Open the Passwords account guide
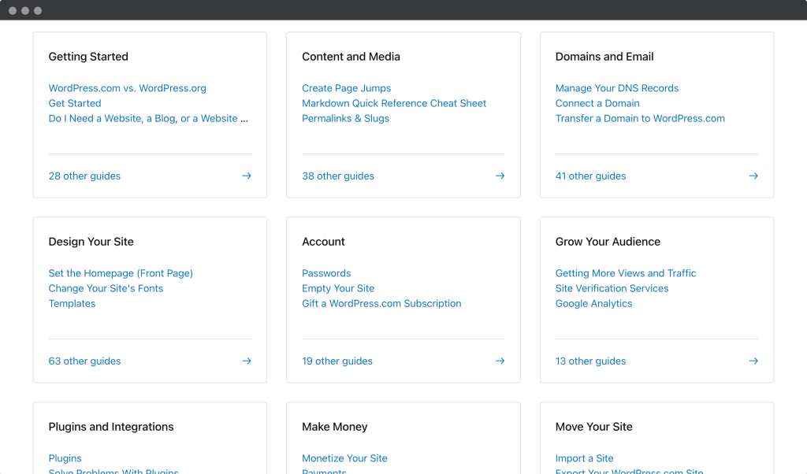 [326, 273]
